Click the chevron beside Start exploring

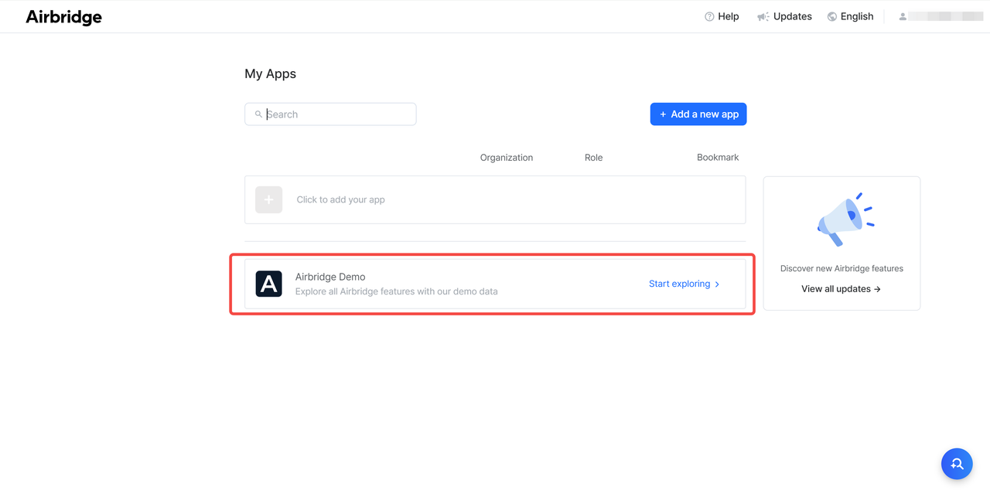coord(717,284)
